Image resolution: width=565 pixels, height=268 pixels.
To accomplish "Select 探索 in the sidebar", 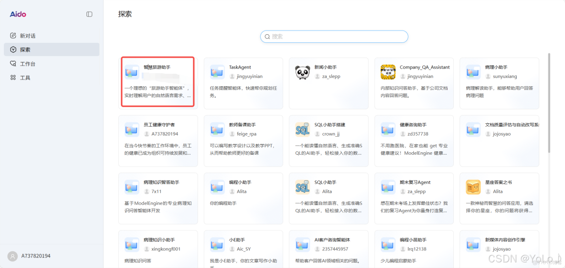I will pos(52,50).
